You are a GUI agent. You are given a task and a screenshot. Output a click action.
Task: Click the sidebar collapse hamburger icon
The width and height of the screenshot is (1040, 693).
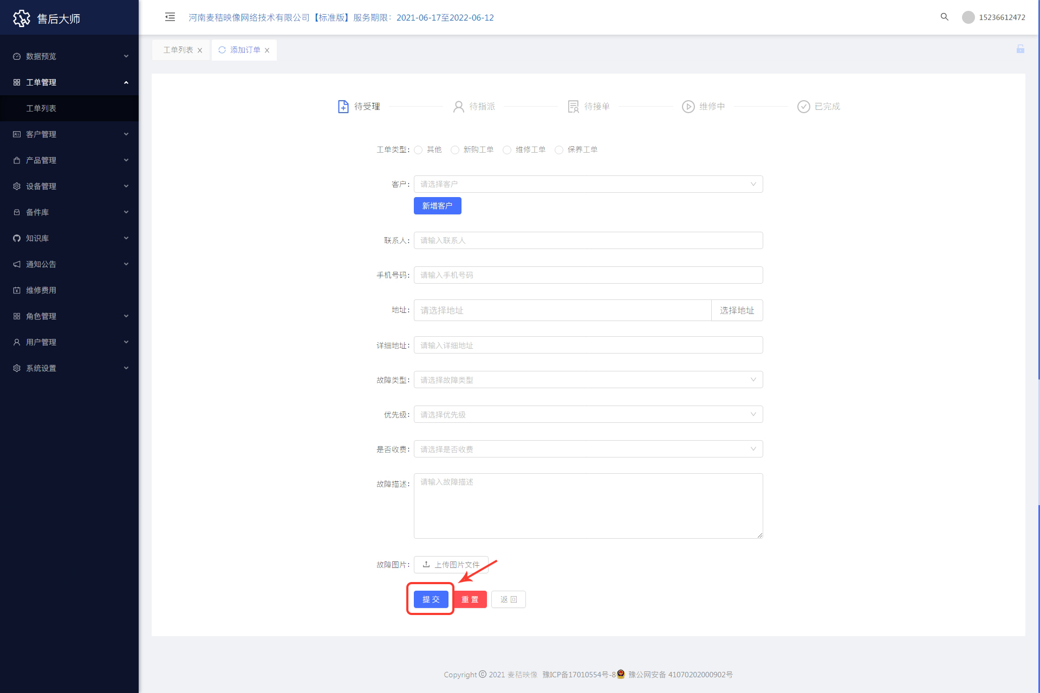pos(170,17)
